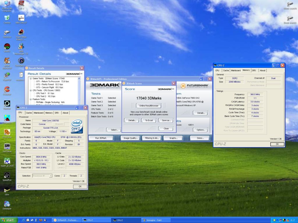
Task: Open Options... in 3DMark05 results panel
Action: point(201,130)
